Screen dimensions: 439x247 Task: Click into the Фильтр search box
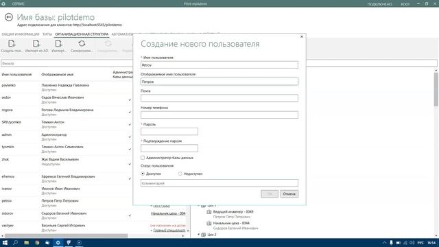pyautogui.click(x=67, y=64)
